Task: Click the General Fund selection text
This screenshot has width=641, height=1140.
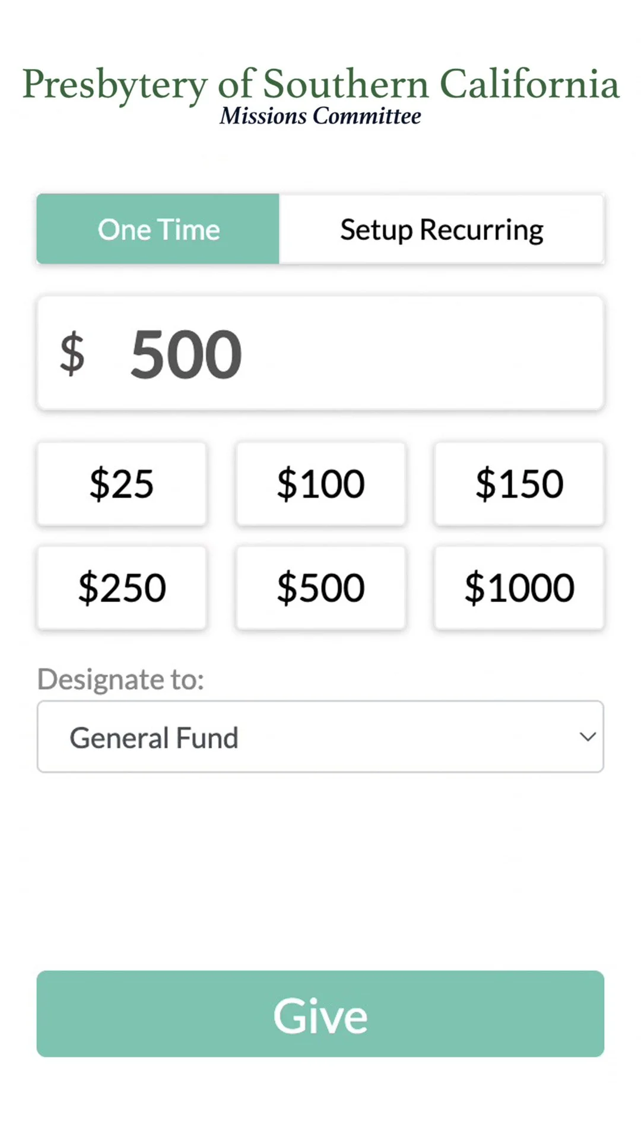Action: [x=154, y=738]
